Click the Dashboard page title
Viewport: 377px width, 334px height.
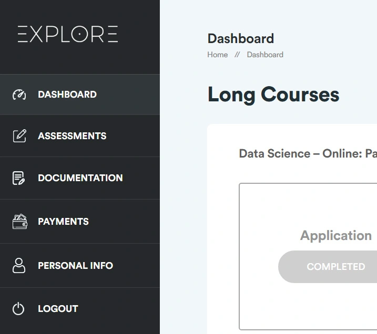tap(241, 39)
